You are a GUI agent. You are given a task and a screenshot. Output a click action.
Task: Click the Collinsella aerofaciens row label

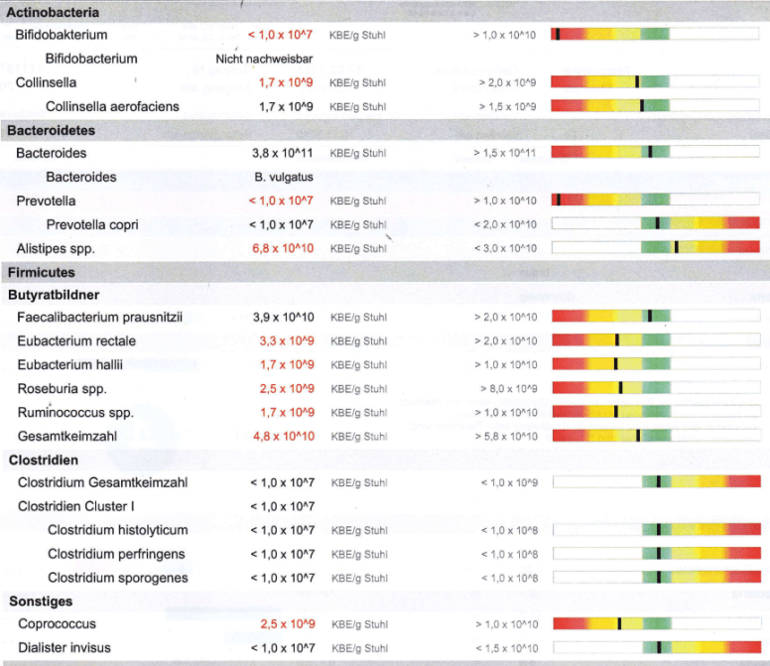click(112, 106)
